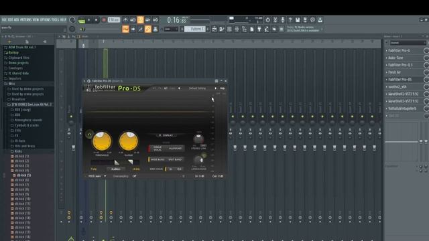The image size is (429, 241).
Task: Toggle the orange link icon in toolbar
Action: (147, 29)
